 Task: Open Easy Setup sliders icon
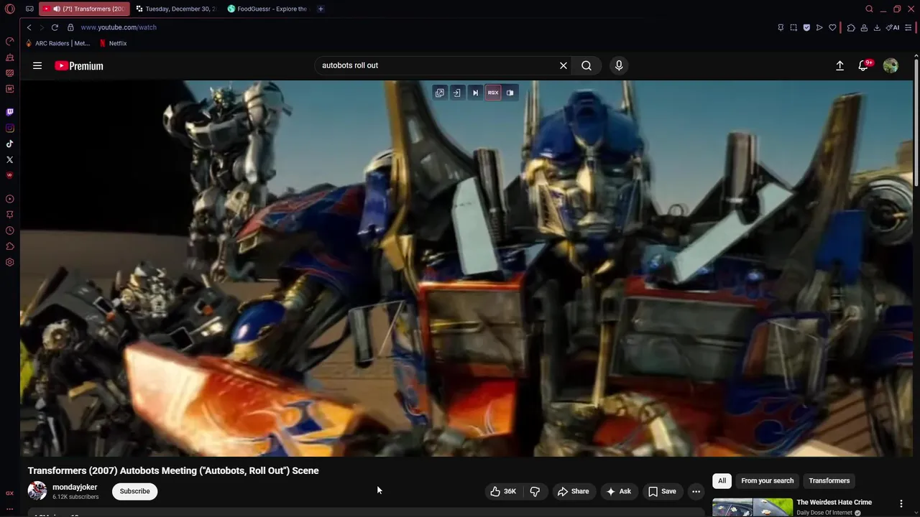[x=908, y=27]
